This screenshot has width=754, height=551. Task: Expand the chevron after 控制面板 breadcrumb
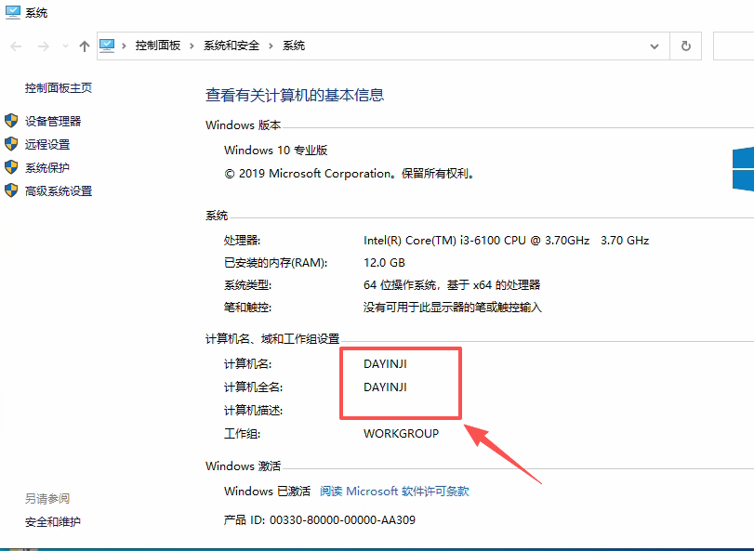192,46
